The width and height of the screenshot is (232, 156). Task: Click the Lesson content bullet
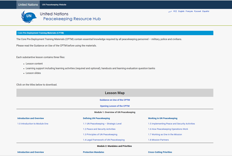click(34, 63)
